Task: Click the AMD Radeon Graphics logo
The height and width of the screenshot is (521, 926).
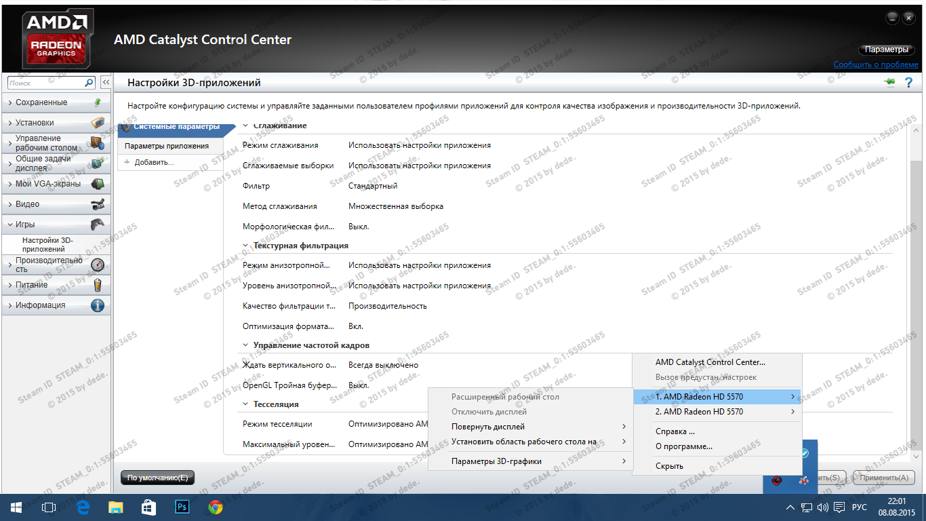Action: tap(58, 39)
